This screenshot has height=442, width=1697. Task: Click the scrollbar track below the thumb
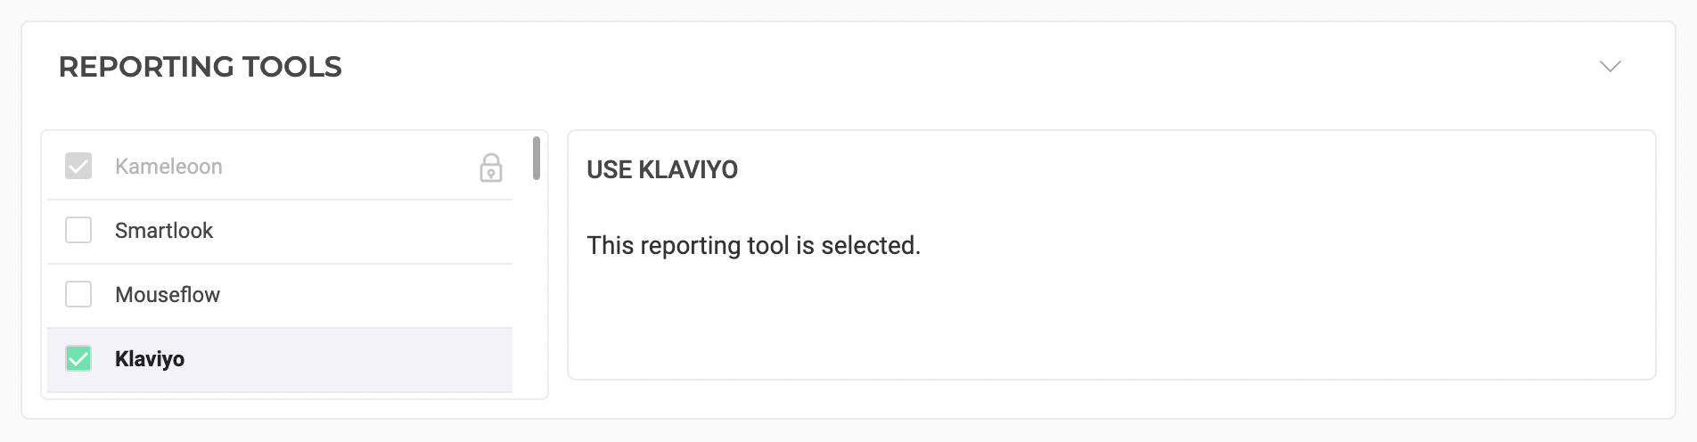pyautogui.click(x=536, y=285)
